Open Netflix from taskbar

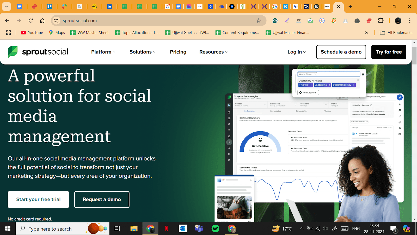pyautogui.click(x=167, y=229)
